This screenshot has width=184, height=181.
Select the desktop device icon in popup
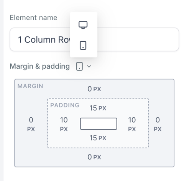83,25
